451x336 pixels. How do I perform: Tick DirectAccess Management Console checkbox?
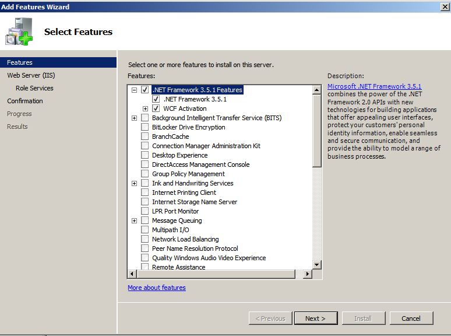[145, 164]
